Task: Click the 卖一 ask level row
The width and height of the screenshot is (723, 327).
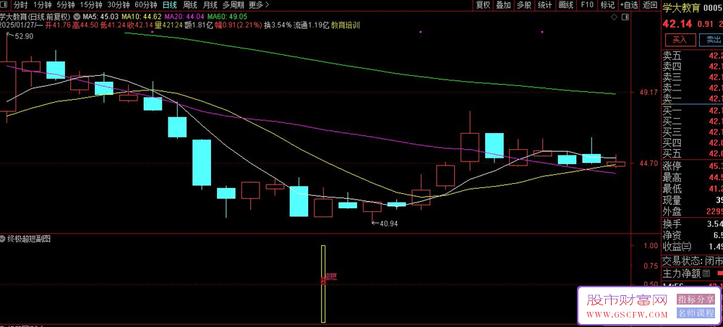Action: point(692,98)
